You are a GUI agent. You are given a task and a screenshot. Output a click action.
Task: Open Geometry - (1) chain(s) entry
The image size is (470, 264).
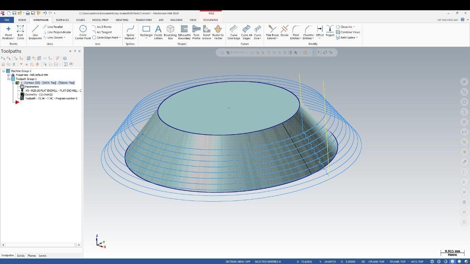[x=36, y=95]
